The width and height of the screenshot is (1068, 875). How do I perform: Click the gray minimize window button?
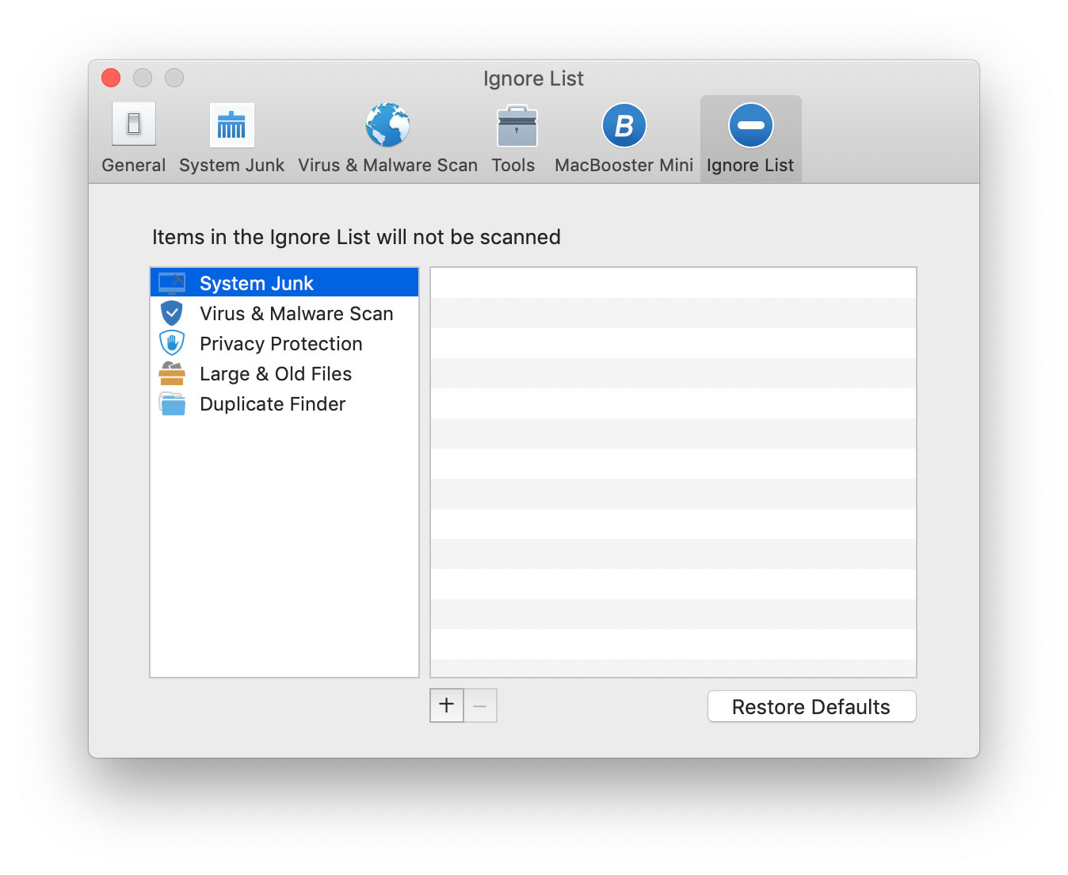[143, 78]
